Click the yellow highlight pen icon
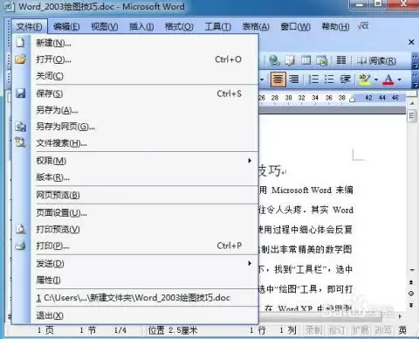 pyautogui.click(x=365, y=80)
